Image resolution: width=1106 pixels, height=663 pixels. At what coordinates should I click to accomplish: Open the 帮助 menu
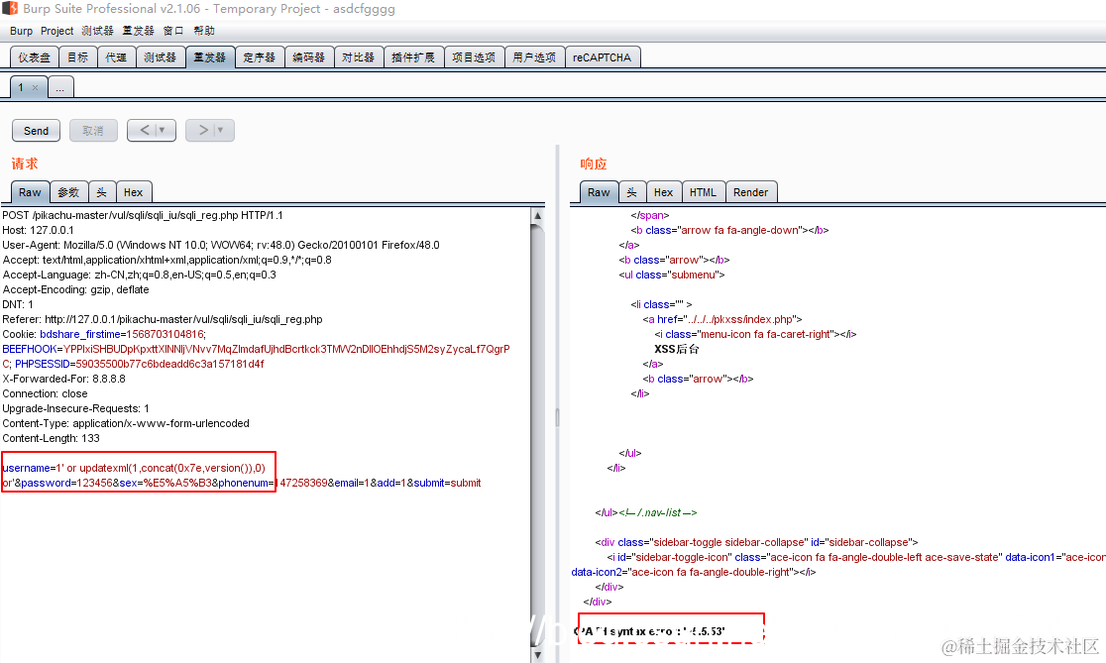(x=204, y=31)
